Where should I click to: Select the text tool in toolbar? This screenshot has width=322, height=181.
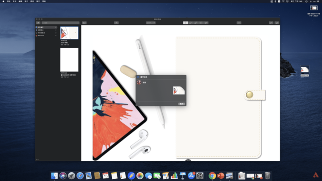point(186,23)
